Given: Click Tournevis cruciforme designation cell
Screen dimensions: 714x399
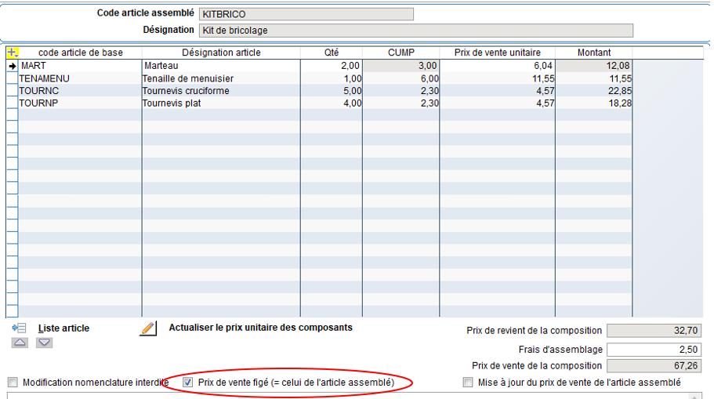Looking at the screenshot, I should coord(221,91).
